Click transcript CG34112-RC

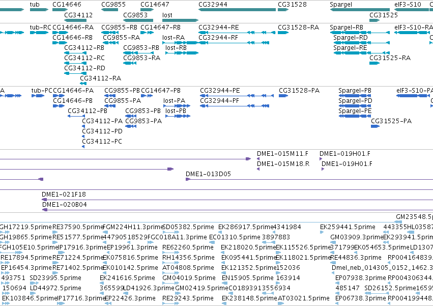click(x=84, y=58)
